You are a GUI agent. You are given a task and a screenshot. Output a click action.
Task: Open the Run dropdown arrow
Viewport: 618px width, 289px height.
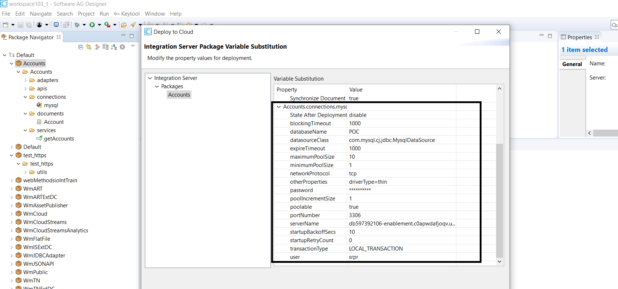[99, 25]
